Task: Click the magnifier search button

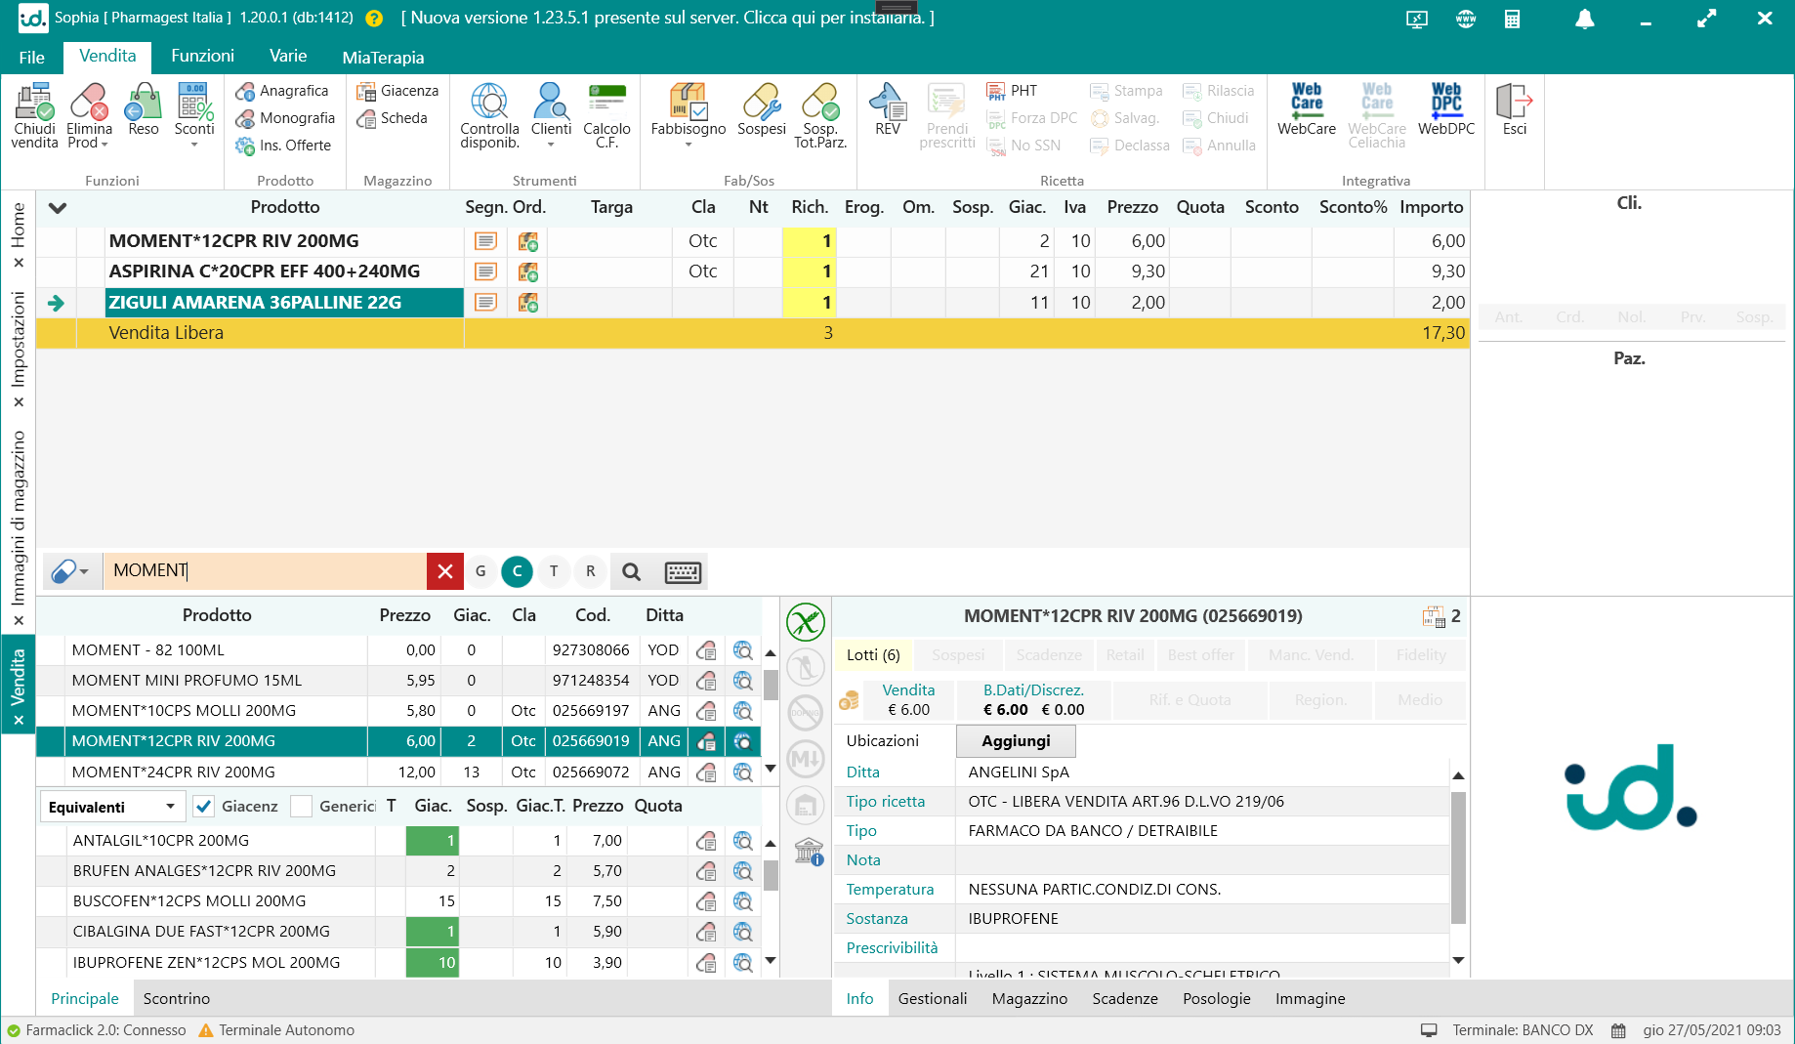Action: pyautogui.click(x=631, y=572)
